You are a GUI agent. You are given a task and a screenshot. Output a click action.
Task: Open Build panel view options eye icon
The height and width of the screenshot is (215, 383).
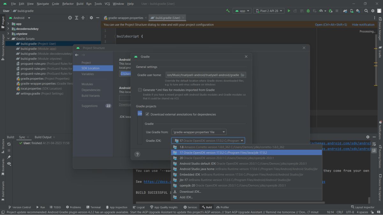9,164
